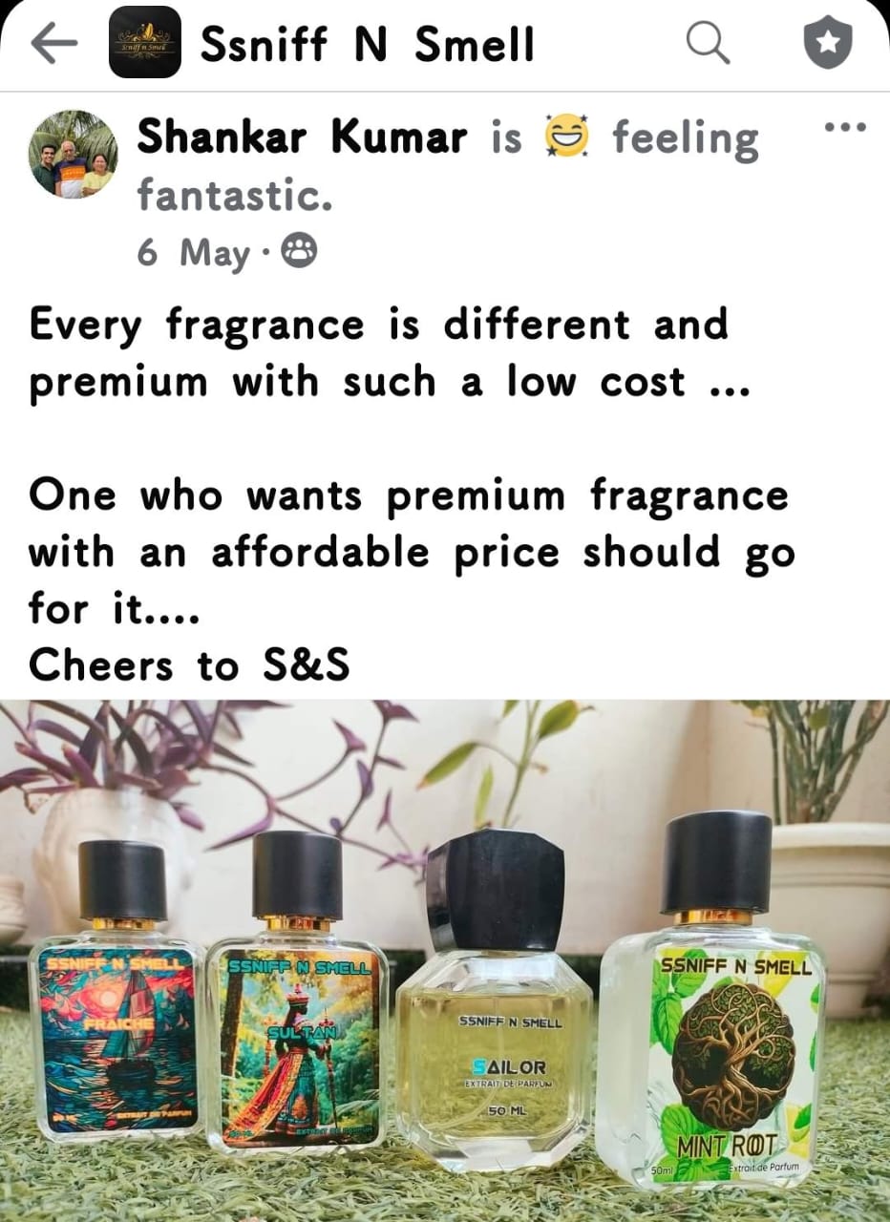Viewport: 890px width, 1222px height.
Task: Tap the shield star badge icon
Action: pyautogui.click(x=826, y=44)
